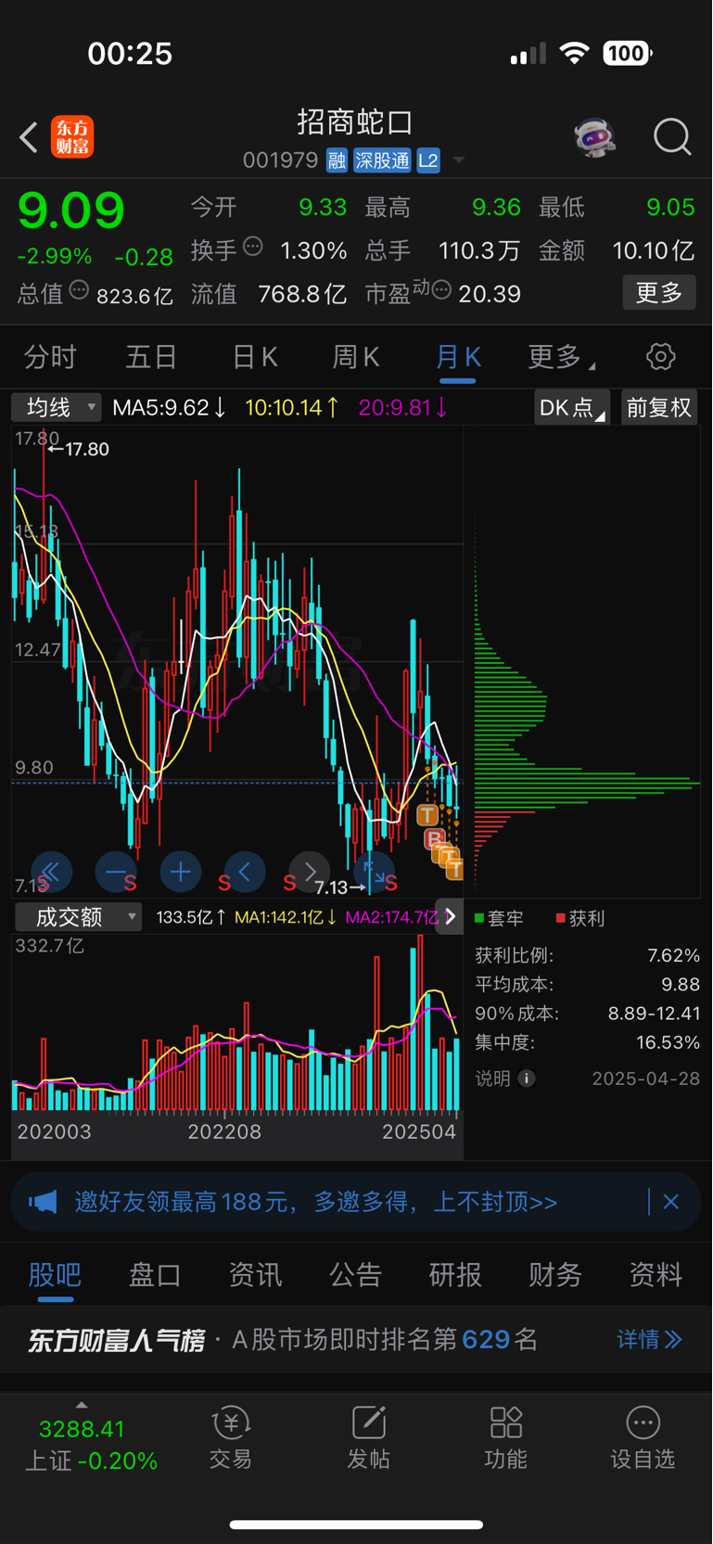This screenshot has height=1544, width=713.
Task: Tap MA5:9.62 moving average label
Action: [x=169, y=408]
